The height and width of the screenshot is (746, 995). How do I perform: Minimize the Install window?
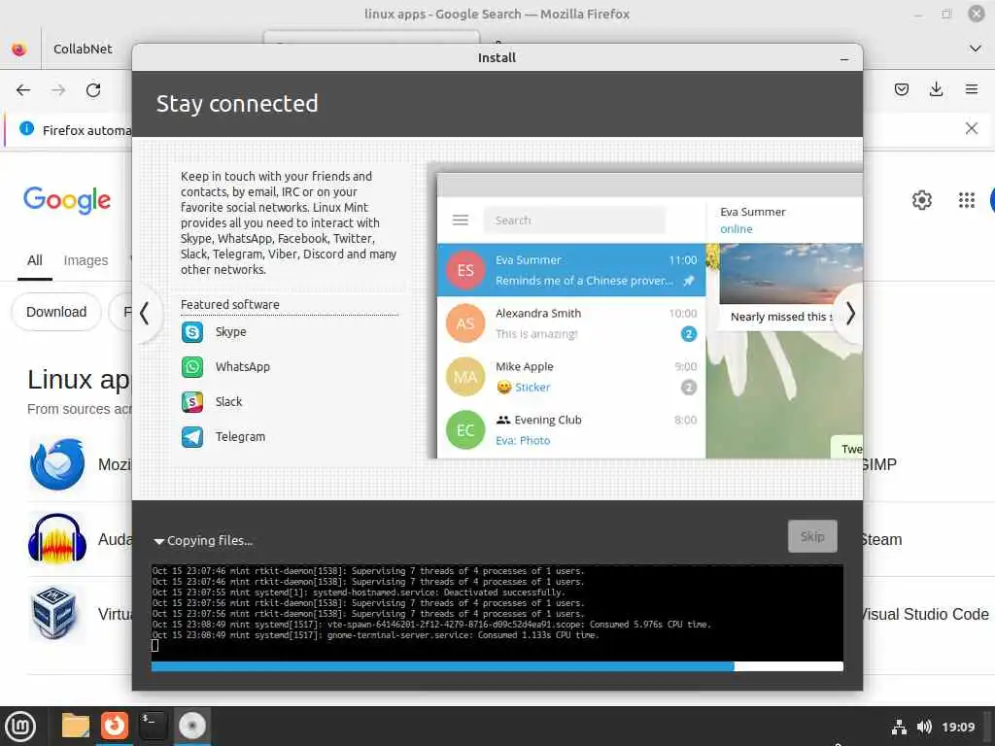click(844, 58)
